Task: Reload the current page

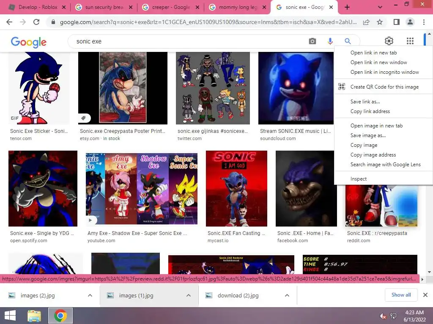Action: 36,22
